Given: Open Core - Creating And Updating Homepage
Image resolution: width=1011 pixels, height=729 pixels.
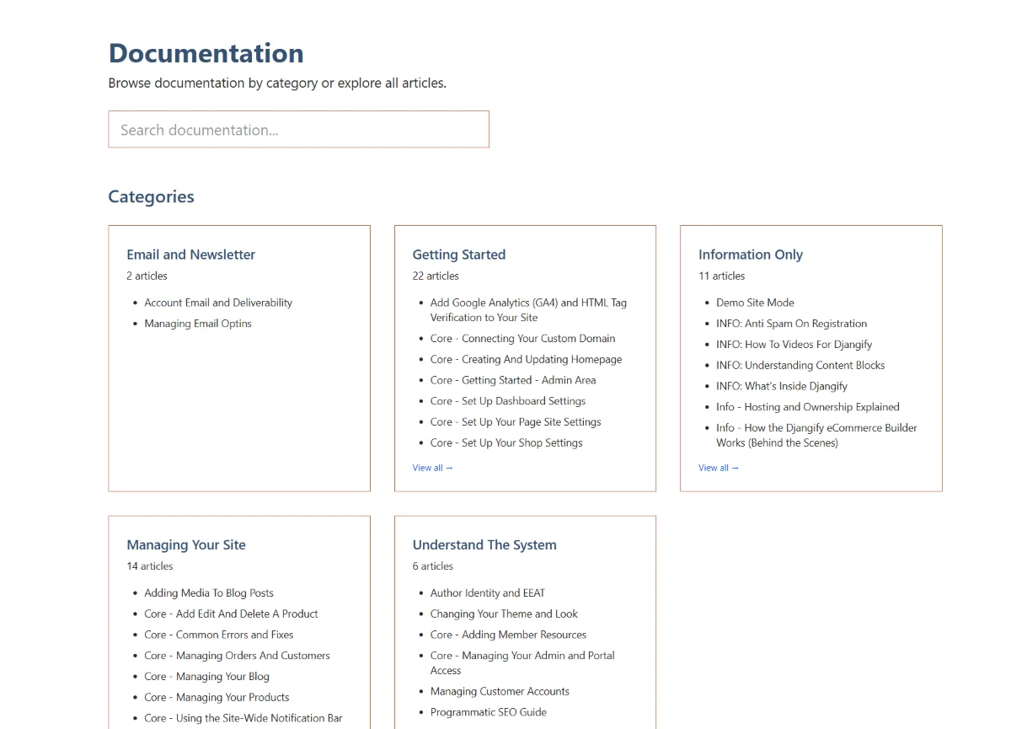Looking at the screenshot, I should pyautogui.click(x=526, y=359).
